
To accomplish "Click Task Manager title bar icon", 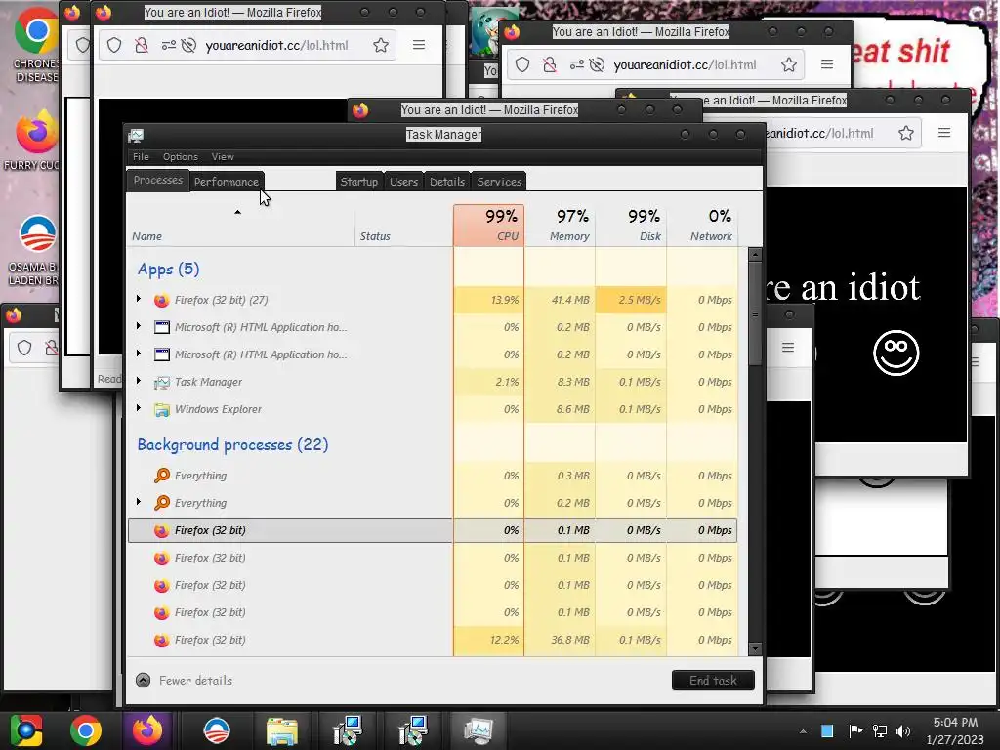I will (136, 135).
